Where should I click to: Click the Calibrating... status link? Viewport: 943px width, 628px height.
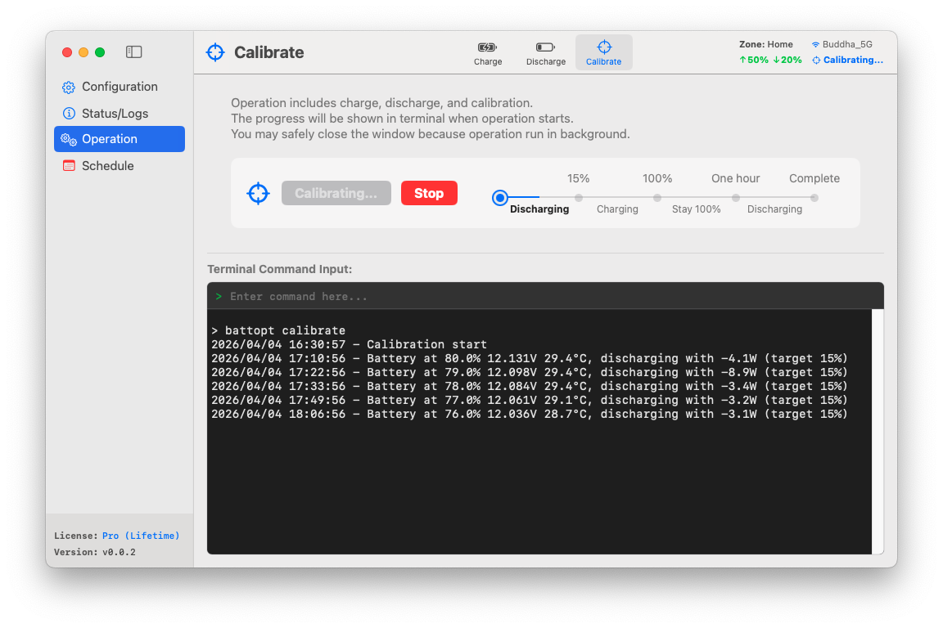pos(853,60)
